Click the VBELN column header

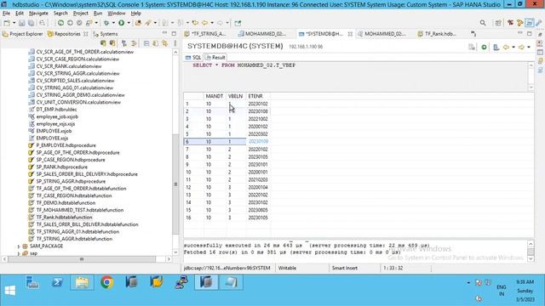(236, 96)
